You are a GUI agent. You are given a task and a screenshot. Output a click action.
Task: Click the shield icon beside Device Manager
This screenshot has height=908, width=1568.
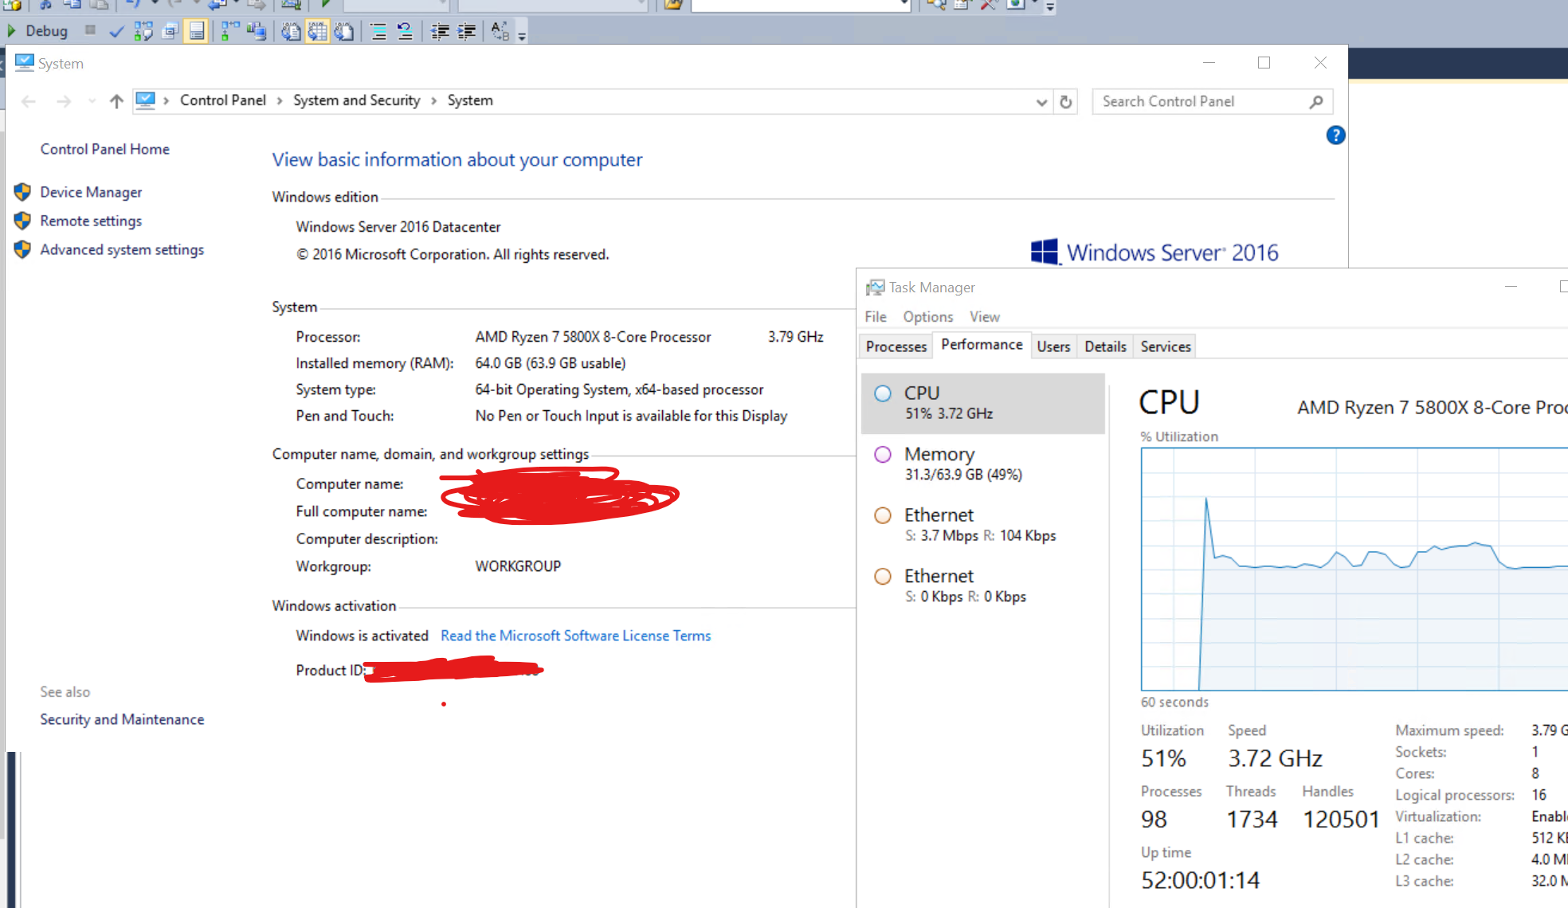click(x=22, y=192)
